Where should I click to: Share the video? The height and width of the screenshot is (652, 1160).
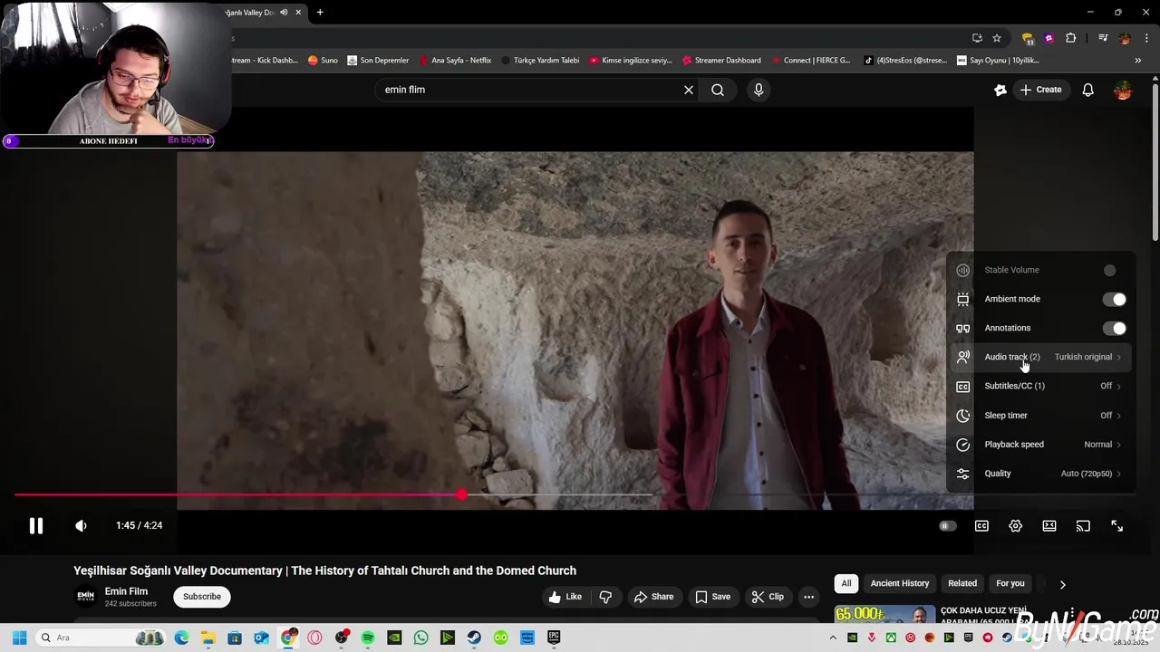[x=653, y=597]
